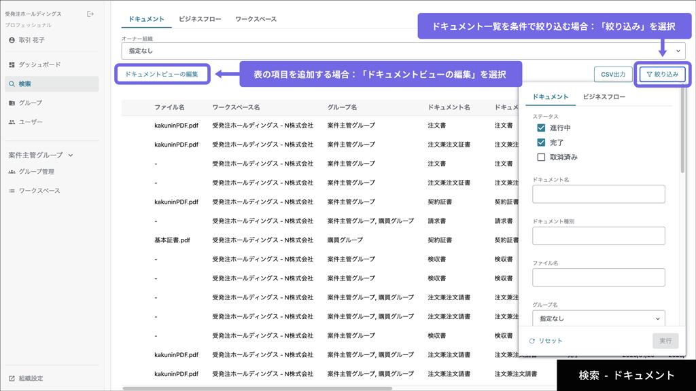Select 検索 in the sidebar
The height and width of the screenshot is (391, 696).
(x=52, y=83)
